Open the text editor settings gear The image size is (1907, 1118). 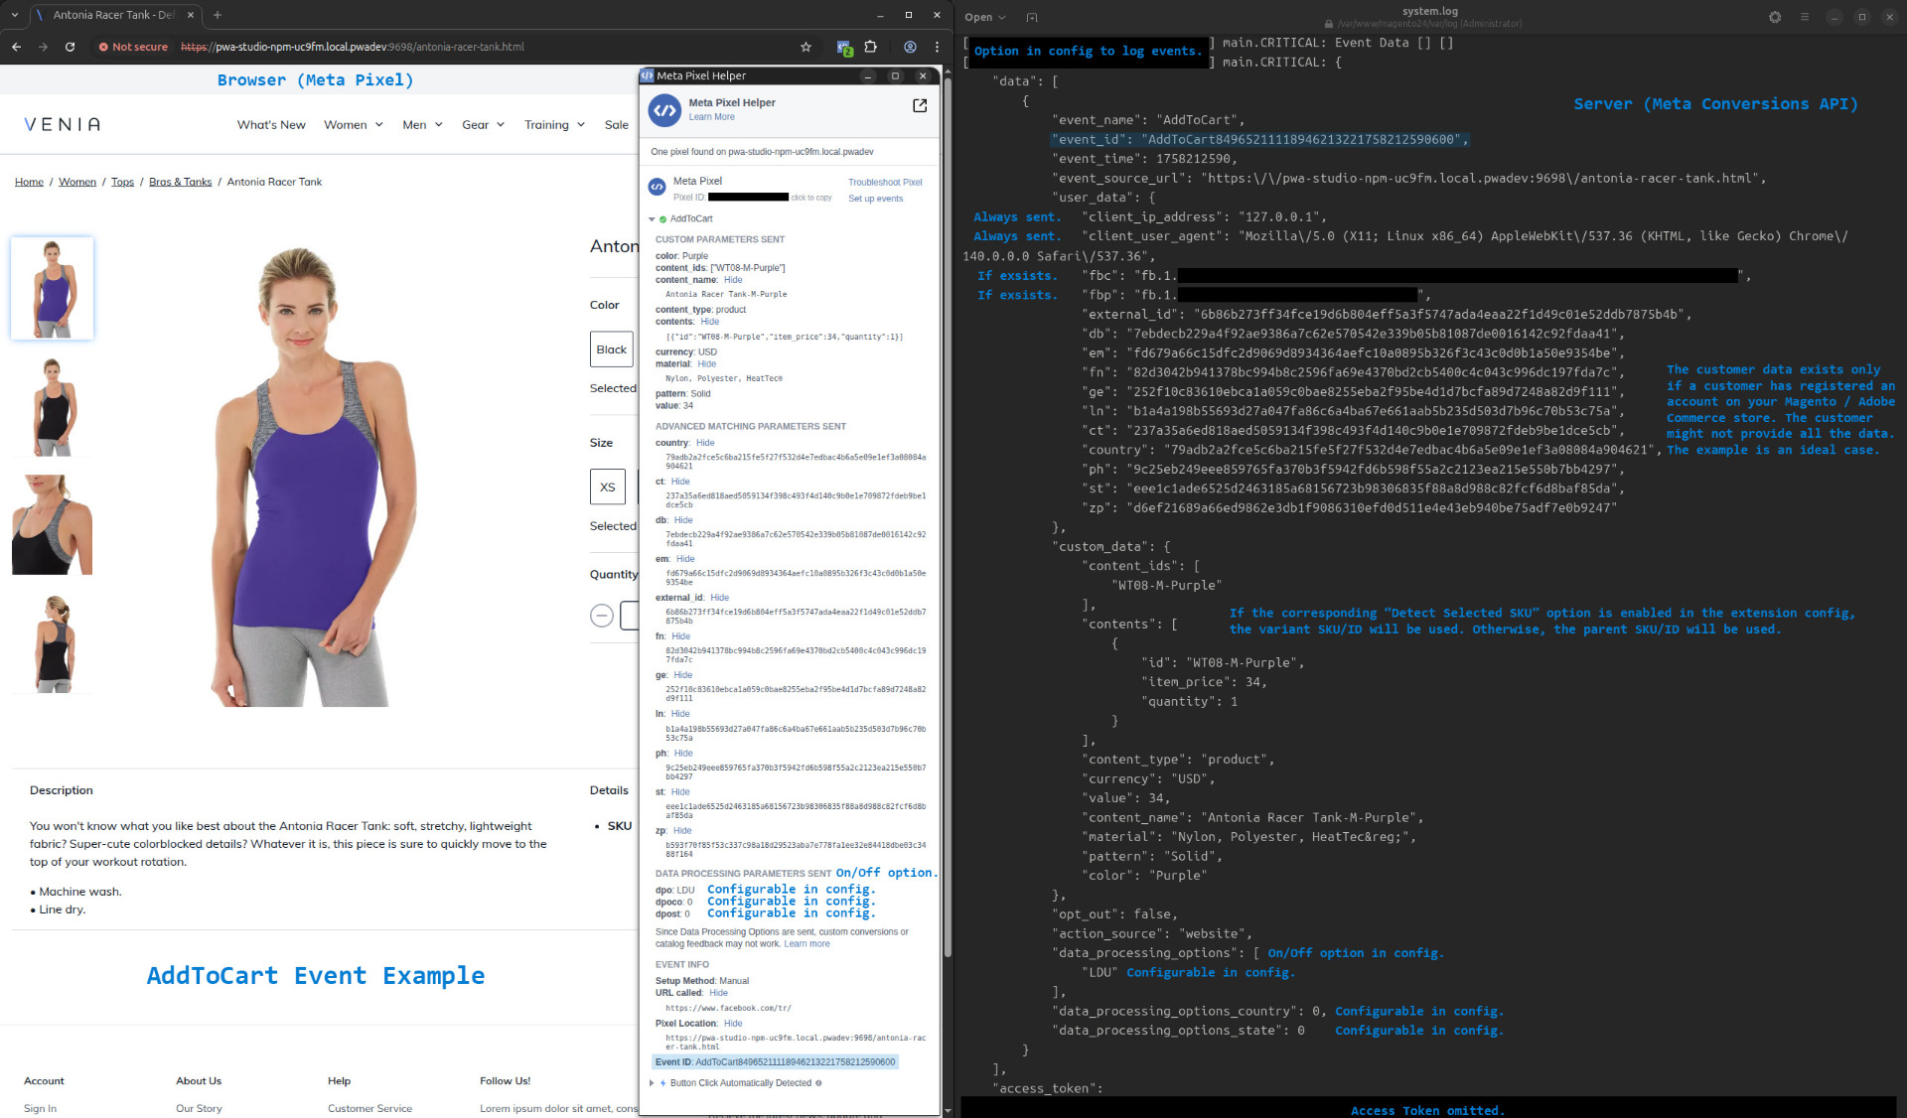pyautogui.click(x=1775, y=17)
